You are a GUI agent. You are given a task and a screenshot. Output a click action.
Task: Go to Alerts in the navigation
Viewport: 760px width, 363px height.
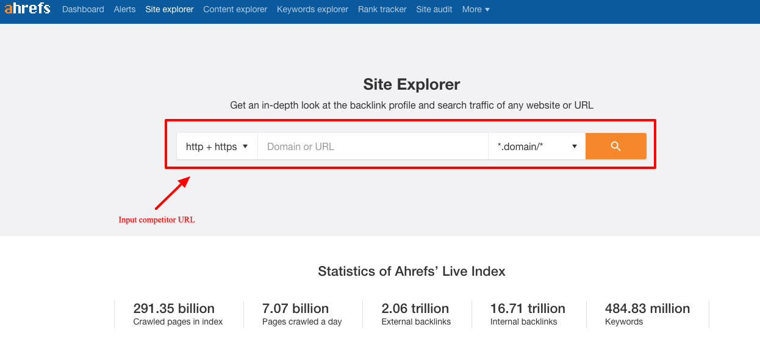point(124,9)
